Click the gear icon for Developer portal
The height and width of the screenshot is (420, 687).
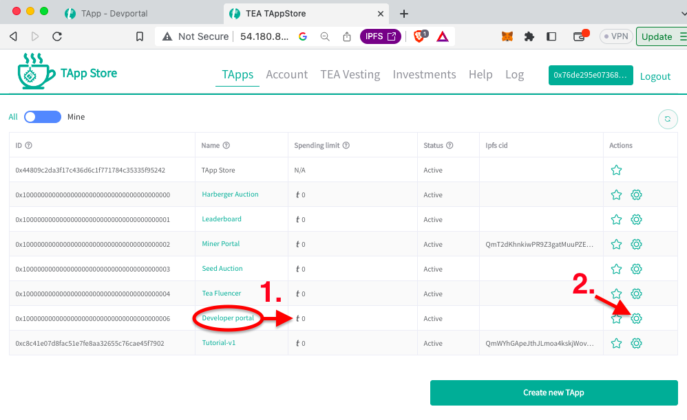[x=637, y=318]
